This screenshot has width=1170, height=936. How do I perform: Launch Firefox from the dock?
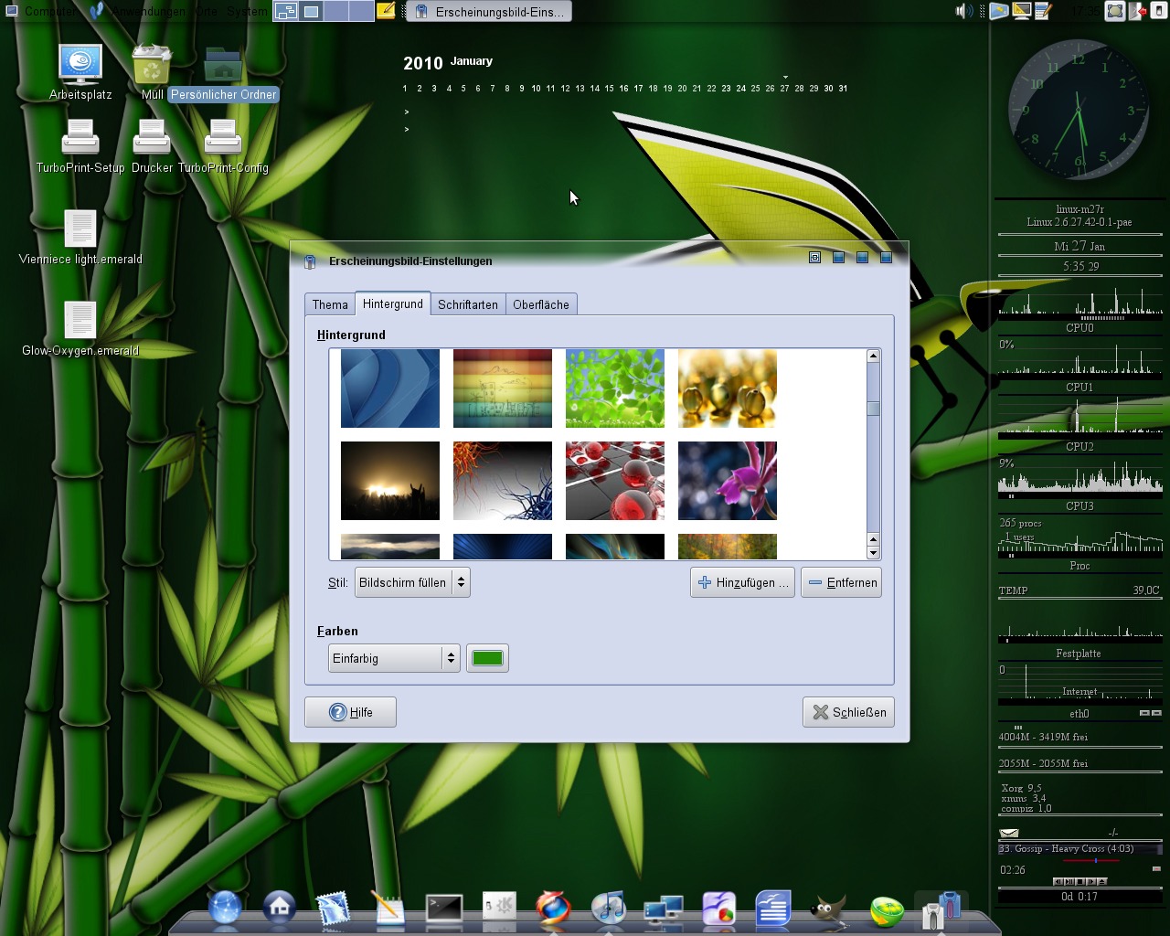553,909
